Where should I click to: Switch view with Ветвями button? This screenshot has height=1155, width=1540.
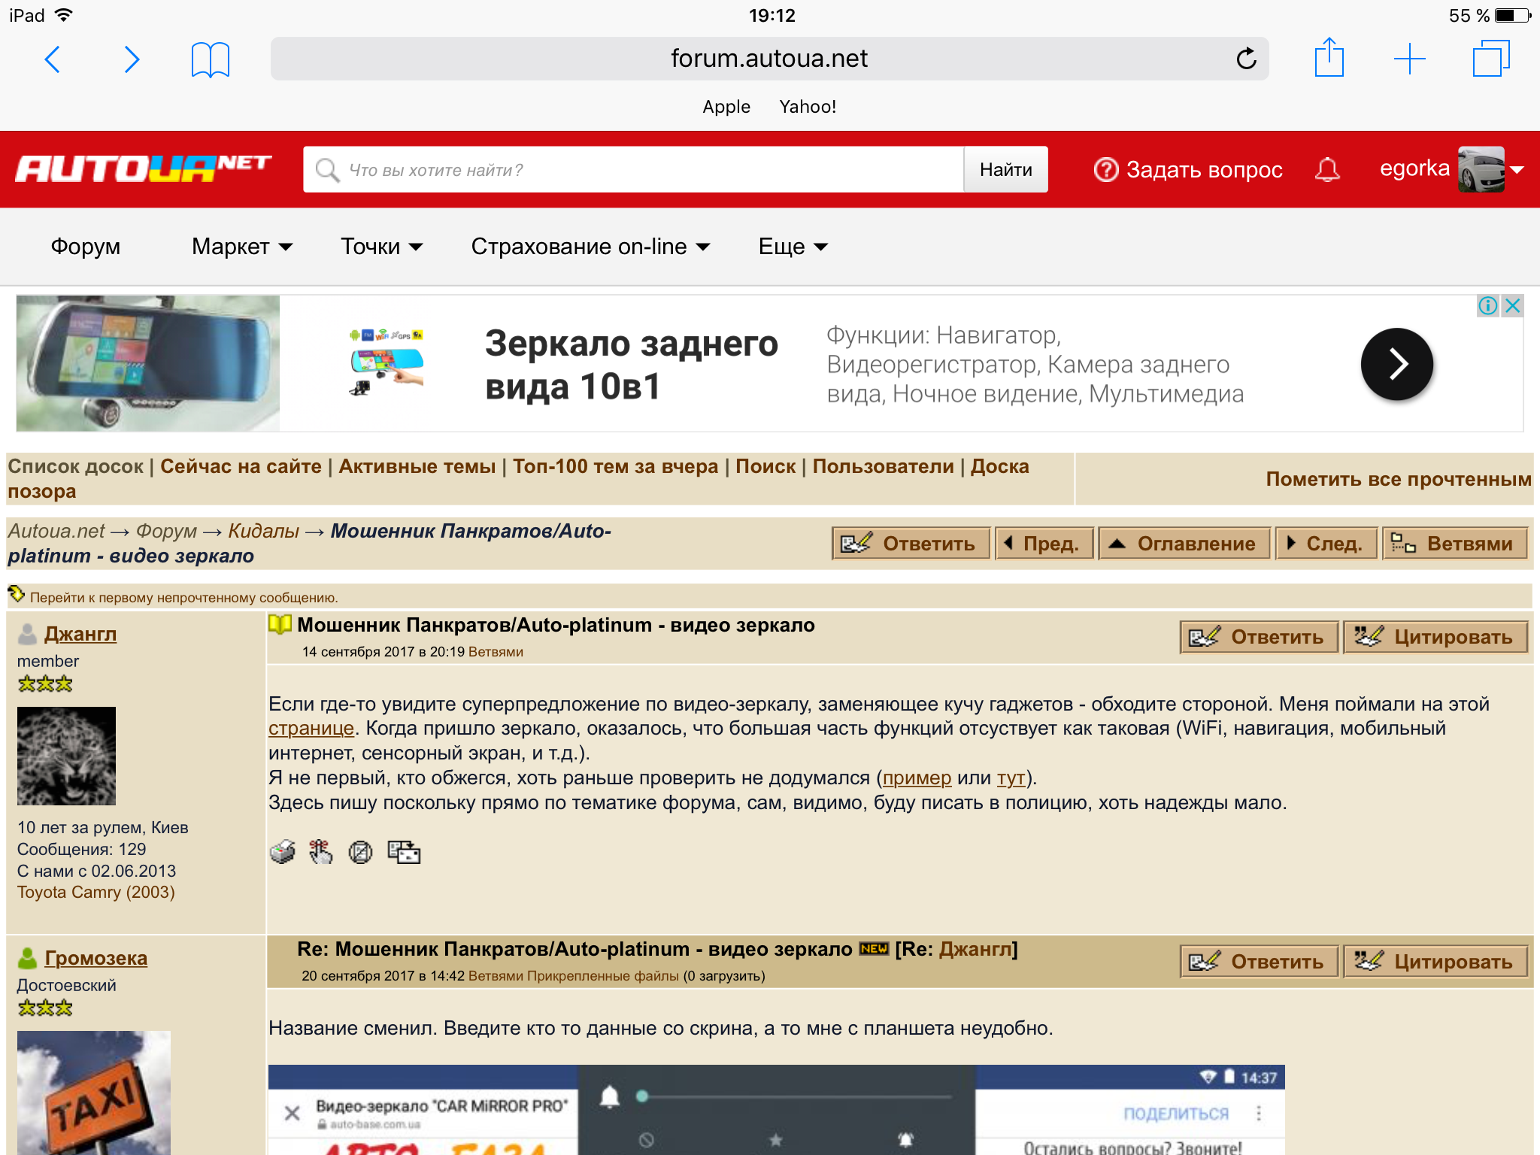coord(1454,543)
